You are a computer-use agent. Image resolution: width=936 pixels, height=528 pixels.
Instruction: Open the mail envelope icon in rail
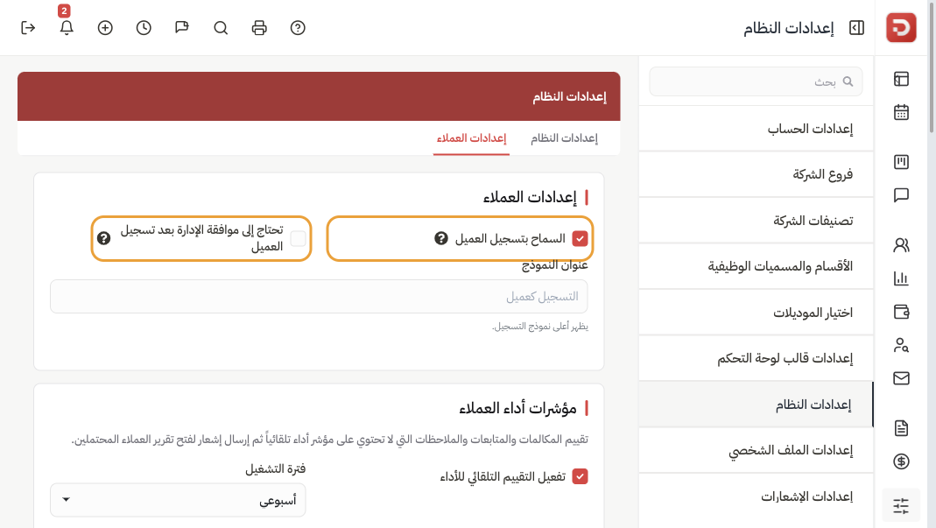[901, 378]
